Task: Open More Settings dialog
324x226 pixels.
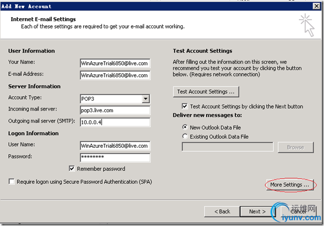Action: coord(290,184)
